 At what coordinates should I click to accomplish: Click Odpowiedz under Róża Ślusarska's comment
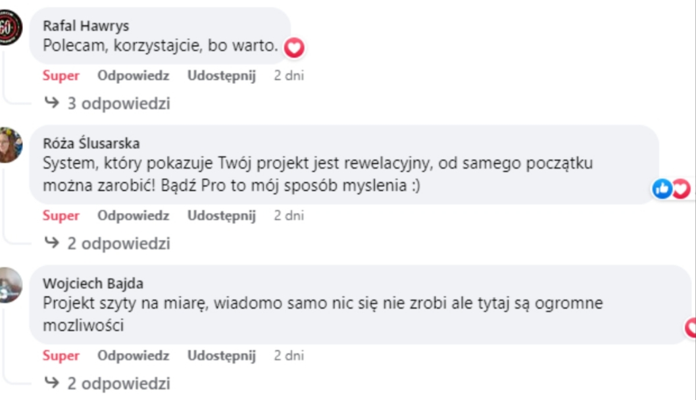(134, 215)
